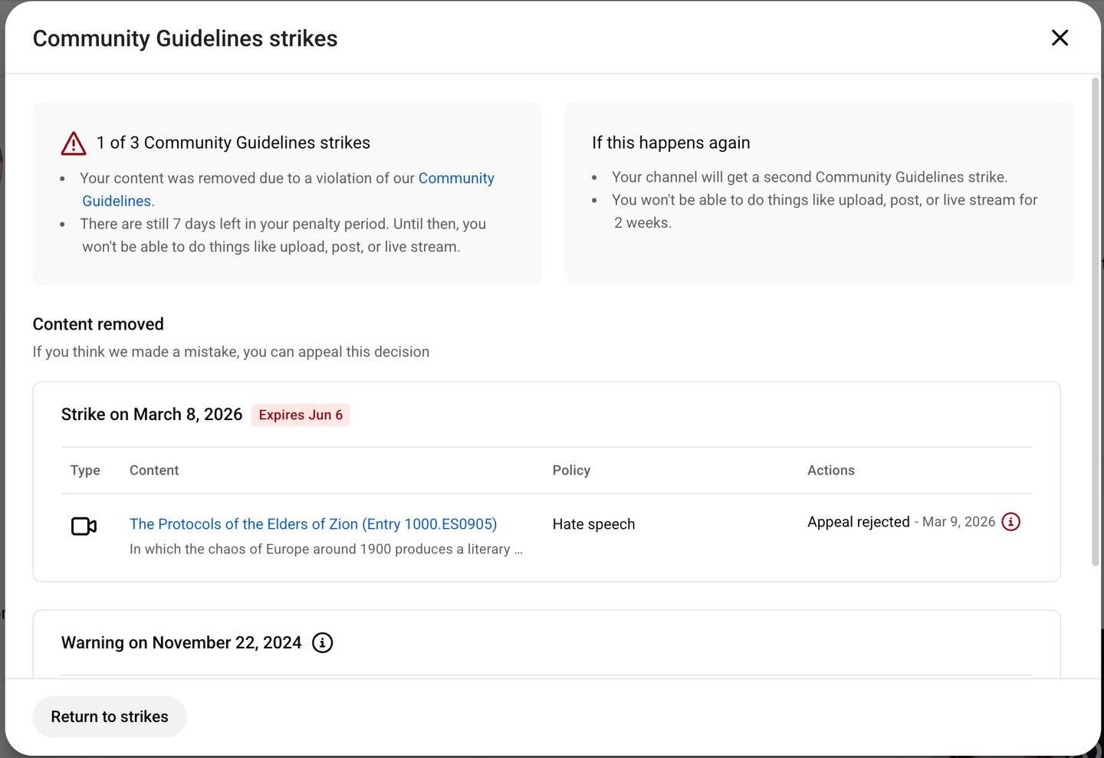
Task: Open the Community Guidelines link
Action: tap(455, 178)
